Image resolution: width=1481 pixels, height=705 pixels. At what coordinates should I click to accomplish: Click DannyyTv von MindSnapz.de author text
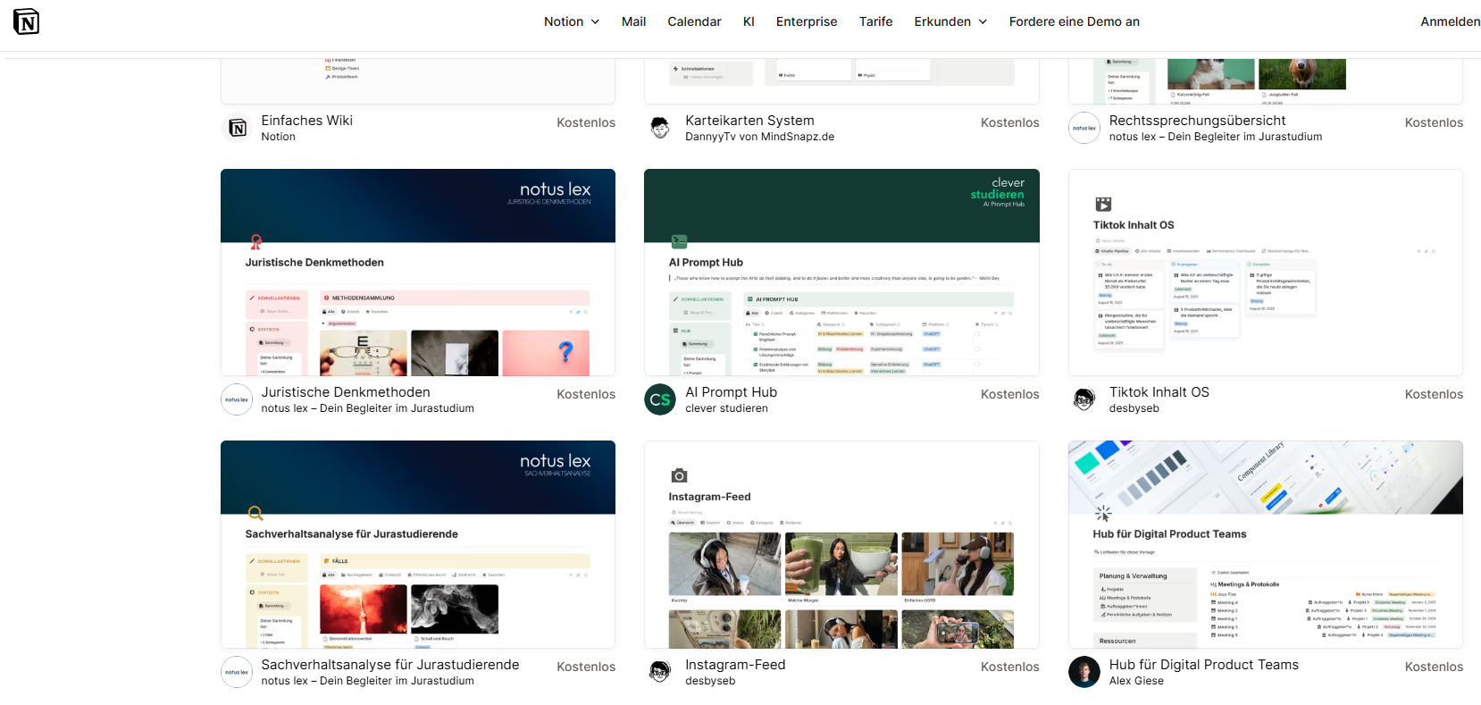tap(759, 137)
